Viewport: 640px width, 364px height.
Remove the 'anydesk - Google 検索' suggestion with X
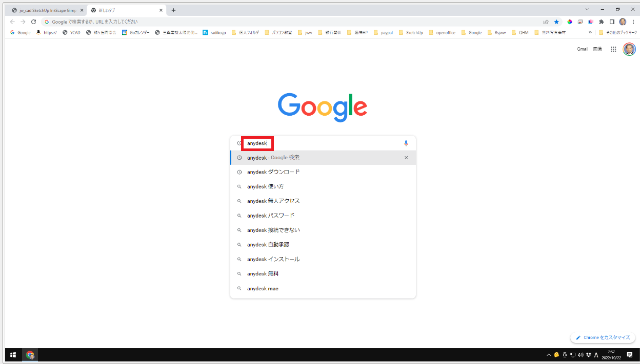coord(406,158)
